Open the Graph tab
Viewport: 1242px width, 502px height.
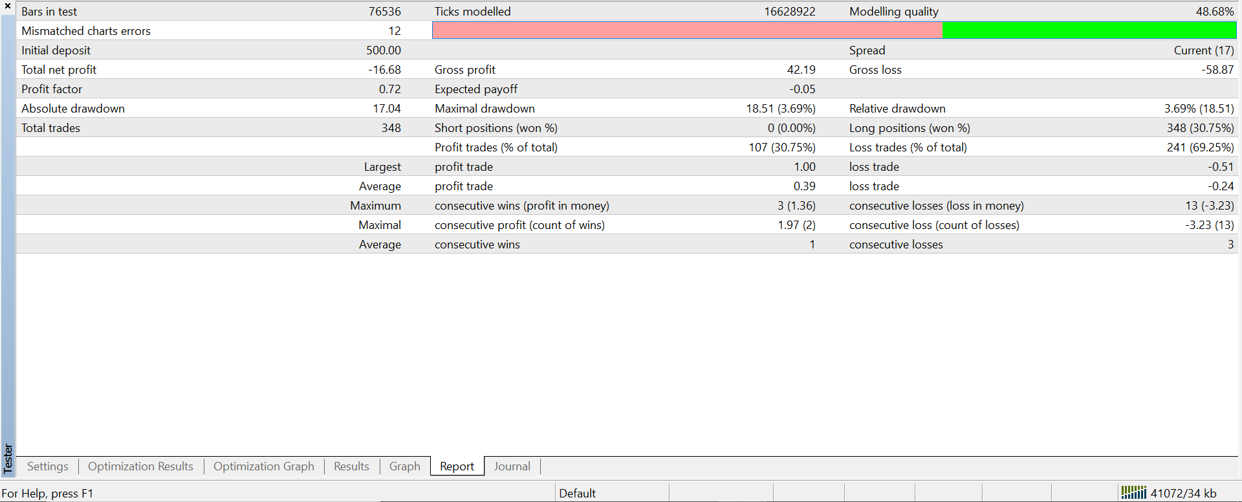coord(405,466)
